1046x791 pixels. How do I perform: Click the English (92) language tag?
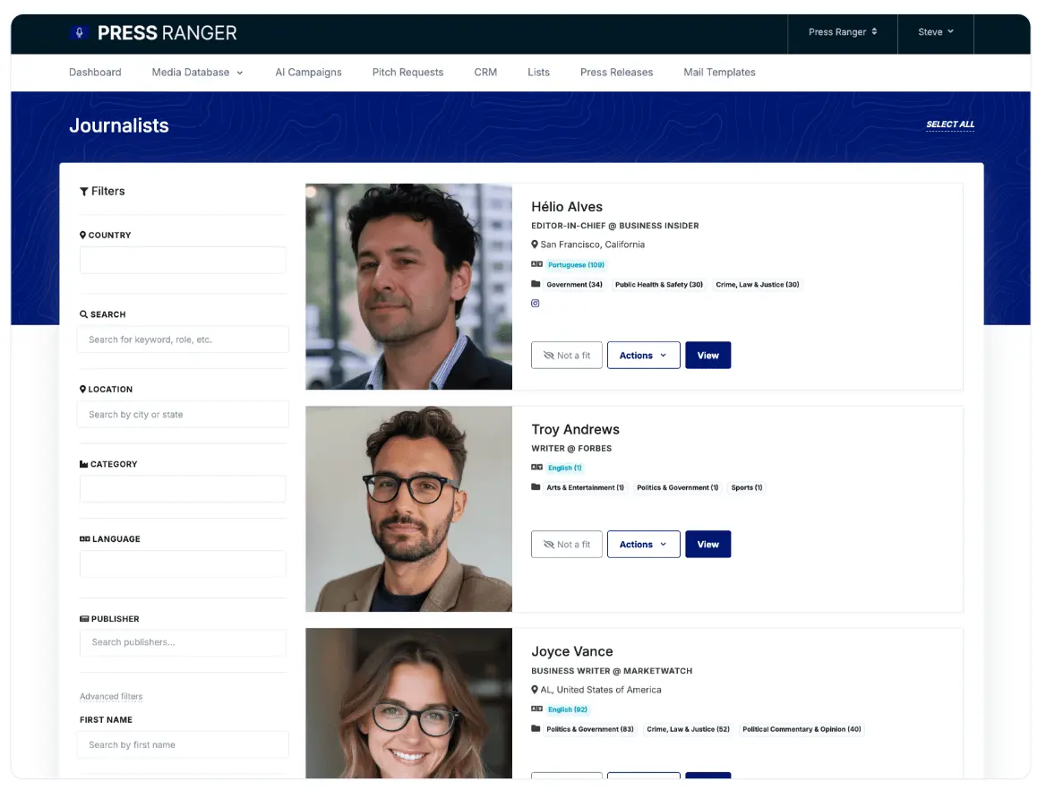(568, 709)
